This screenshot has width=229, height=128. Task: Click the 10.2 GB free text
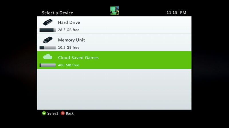[x=69, y=48]
